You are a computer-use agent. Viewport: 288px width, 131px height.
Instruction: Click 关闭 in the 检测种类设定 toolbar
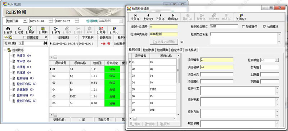point(241,17)
